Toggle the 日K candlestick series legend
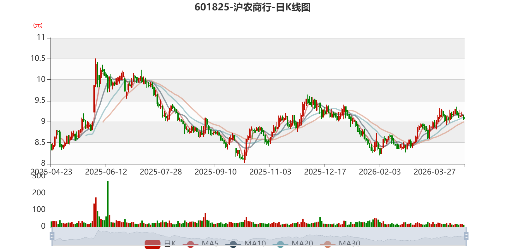 tap(160, 244)
